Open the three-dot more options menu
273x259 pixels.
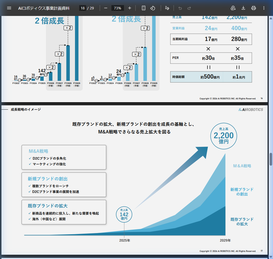[264, 8]
